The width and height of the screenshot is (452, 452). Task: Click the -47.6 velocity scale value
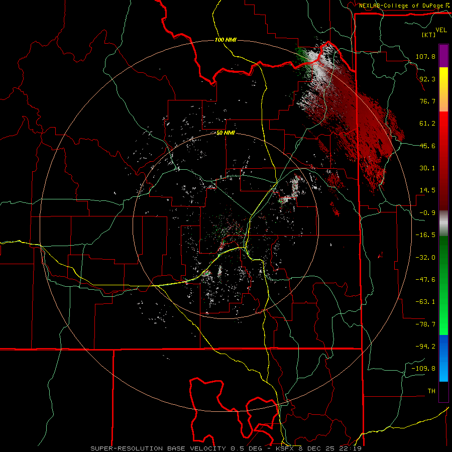[425, 280]
